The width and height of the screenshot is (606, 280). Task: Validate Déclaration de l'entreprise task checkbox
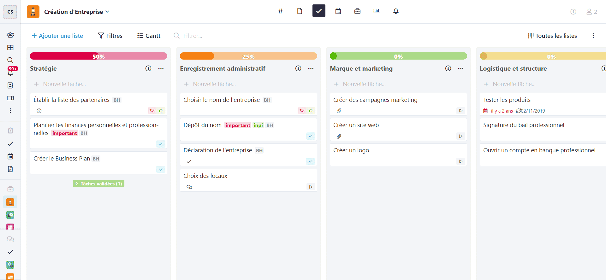(x=311, y=161)
